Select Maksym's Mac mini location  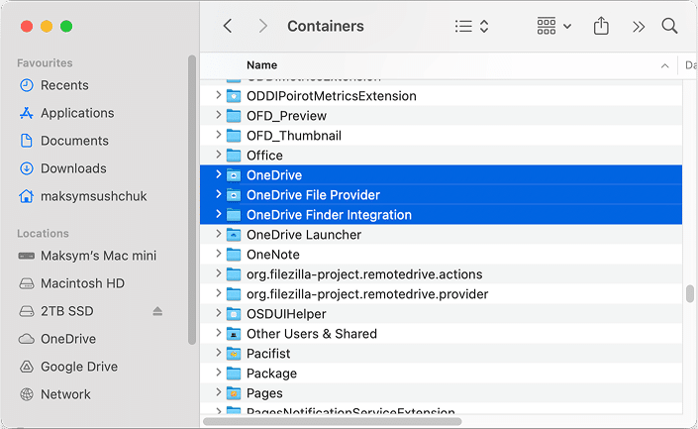pos(98,256)
